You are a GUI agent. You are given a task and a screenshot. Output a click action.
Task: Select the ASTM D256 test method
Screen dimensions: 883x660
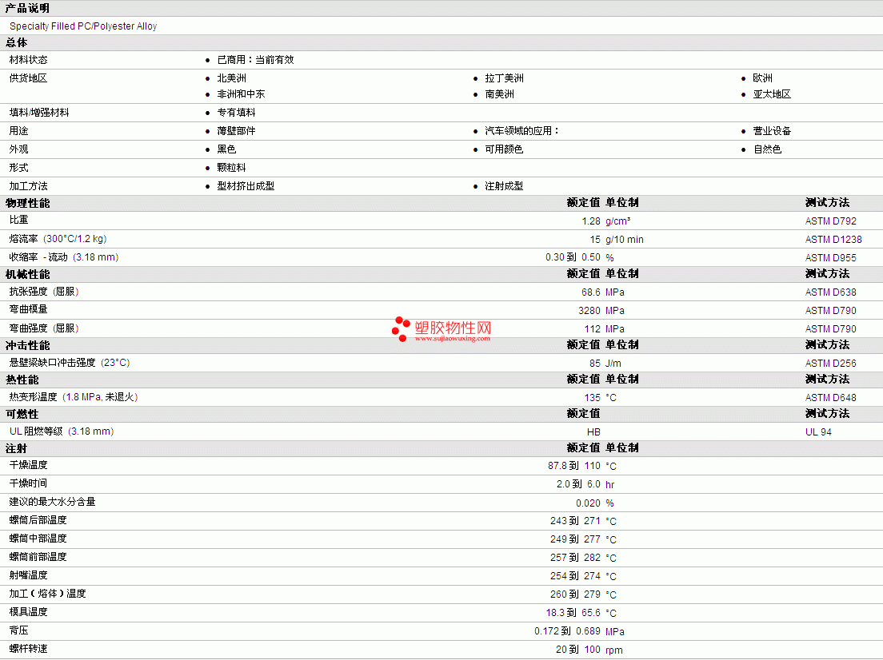[831, 363]
